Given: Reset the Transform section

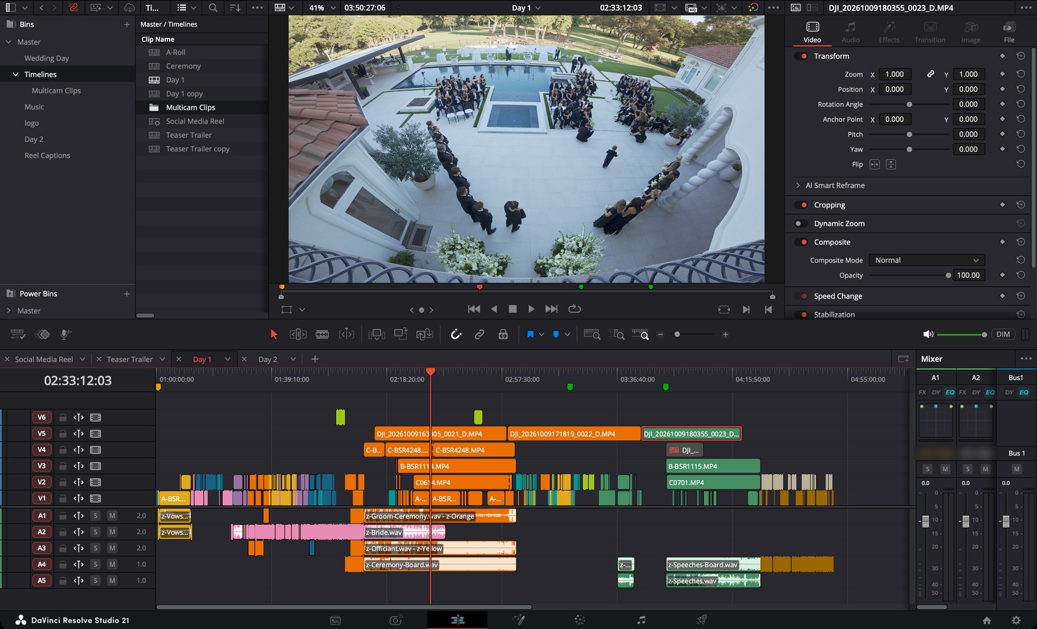Looking at the screenshot, I should 1021,56.
